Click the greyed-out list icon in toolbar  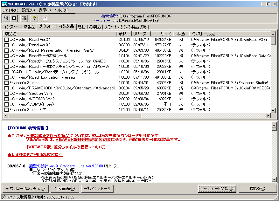[45, 18]
